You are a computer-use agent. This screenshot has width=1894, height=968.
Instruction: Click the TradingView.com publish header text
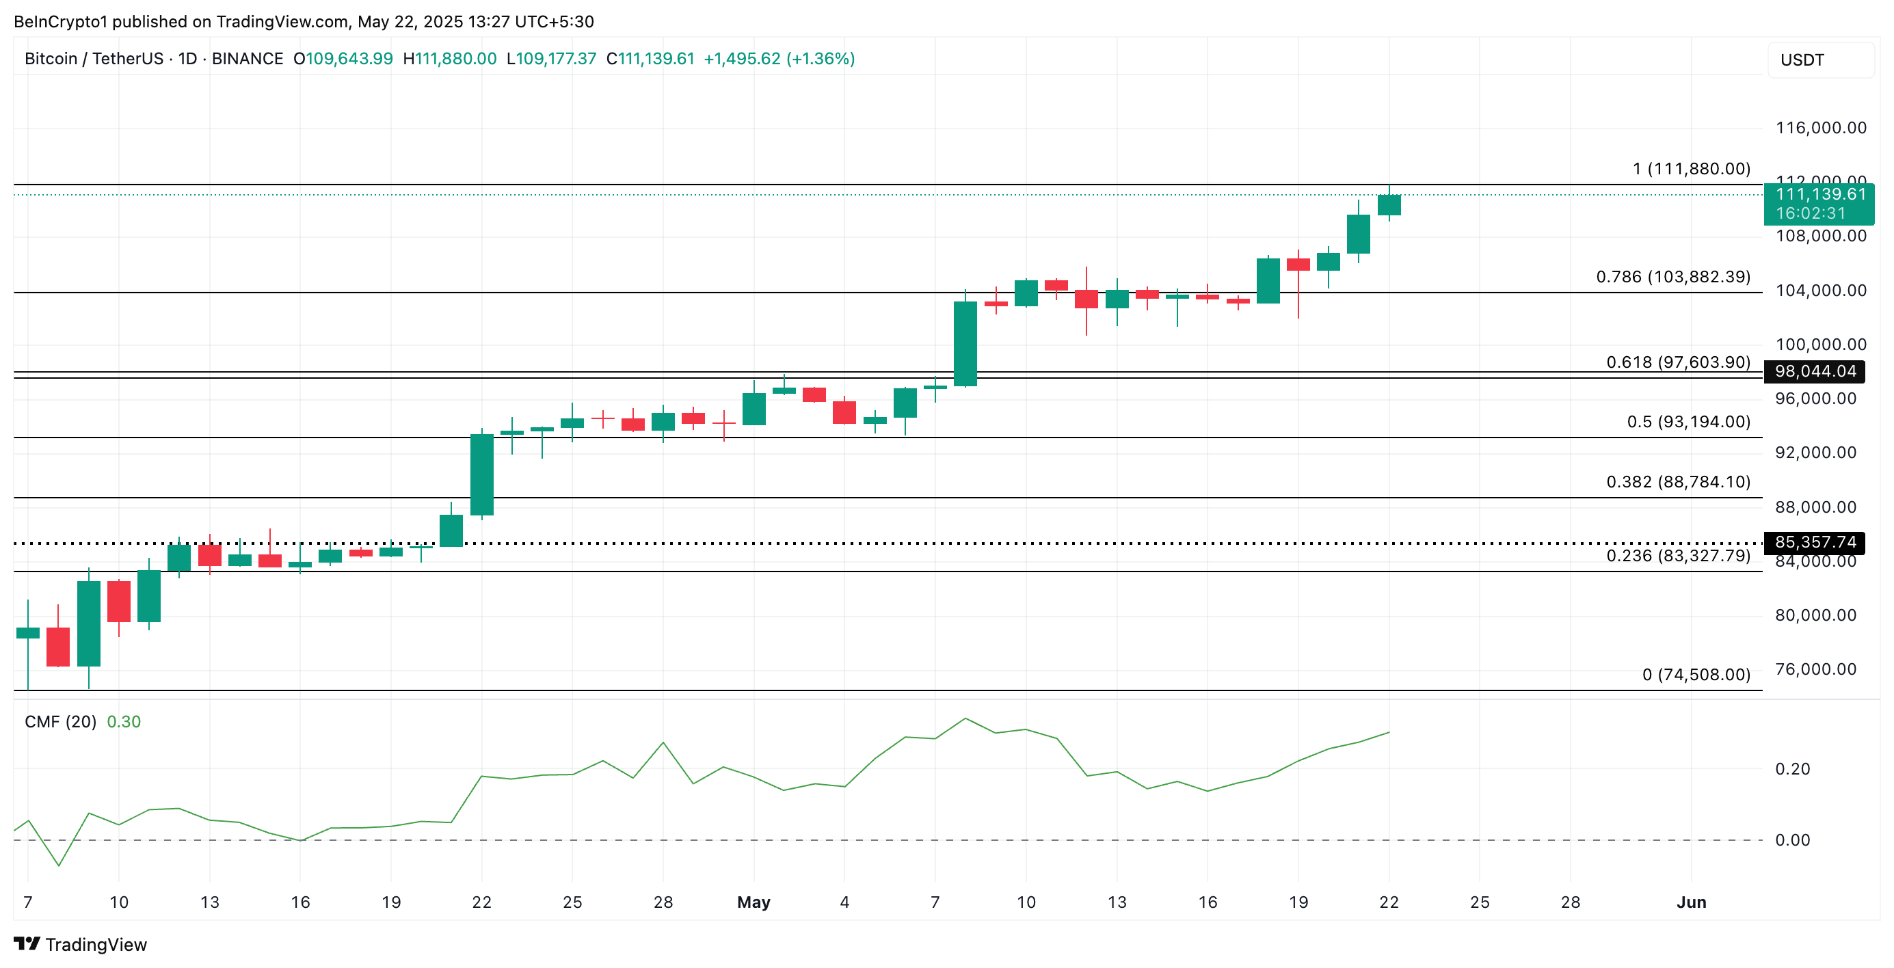303,21
